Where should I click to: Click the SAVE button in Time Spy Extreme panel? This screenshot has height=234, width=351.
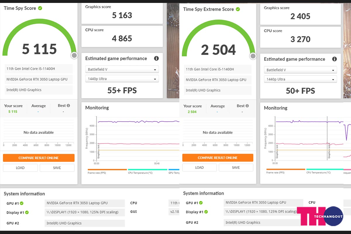236,167
